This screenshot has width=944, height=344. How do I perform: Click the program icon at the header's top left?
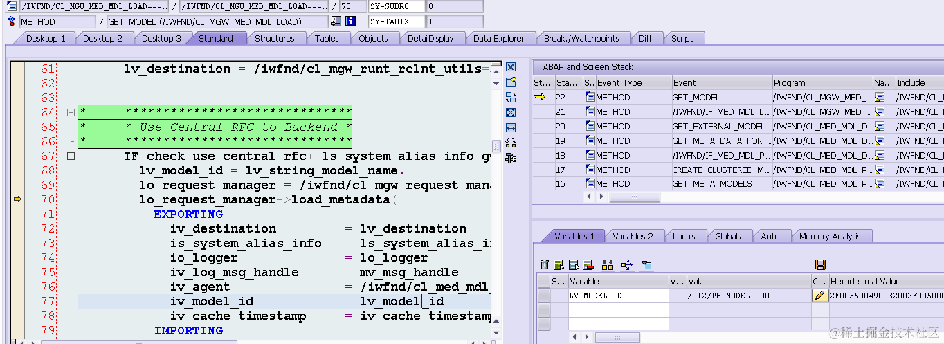(11, 6)
